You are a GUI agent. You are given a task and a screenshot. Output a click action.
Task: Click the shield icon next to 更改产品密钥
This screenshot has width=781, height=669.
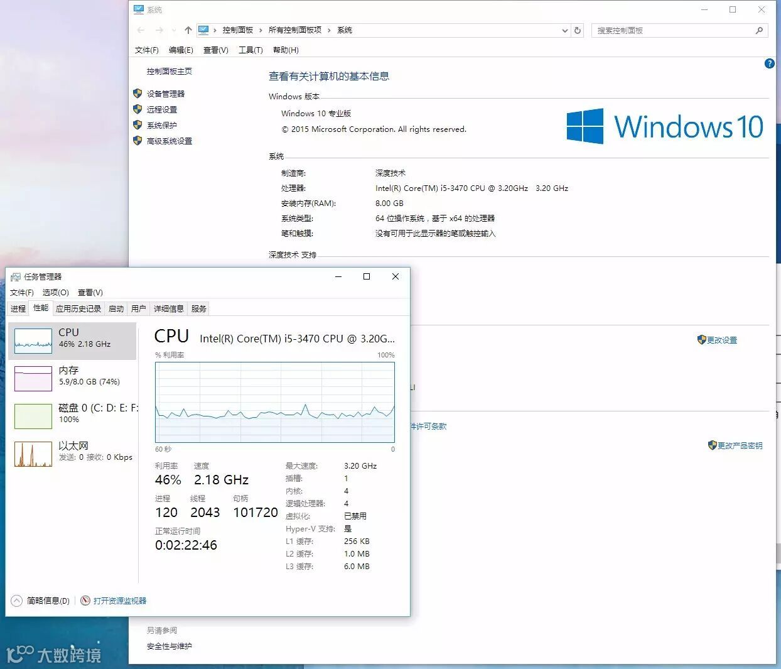click(712, 445)
